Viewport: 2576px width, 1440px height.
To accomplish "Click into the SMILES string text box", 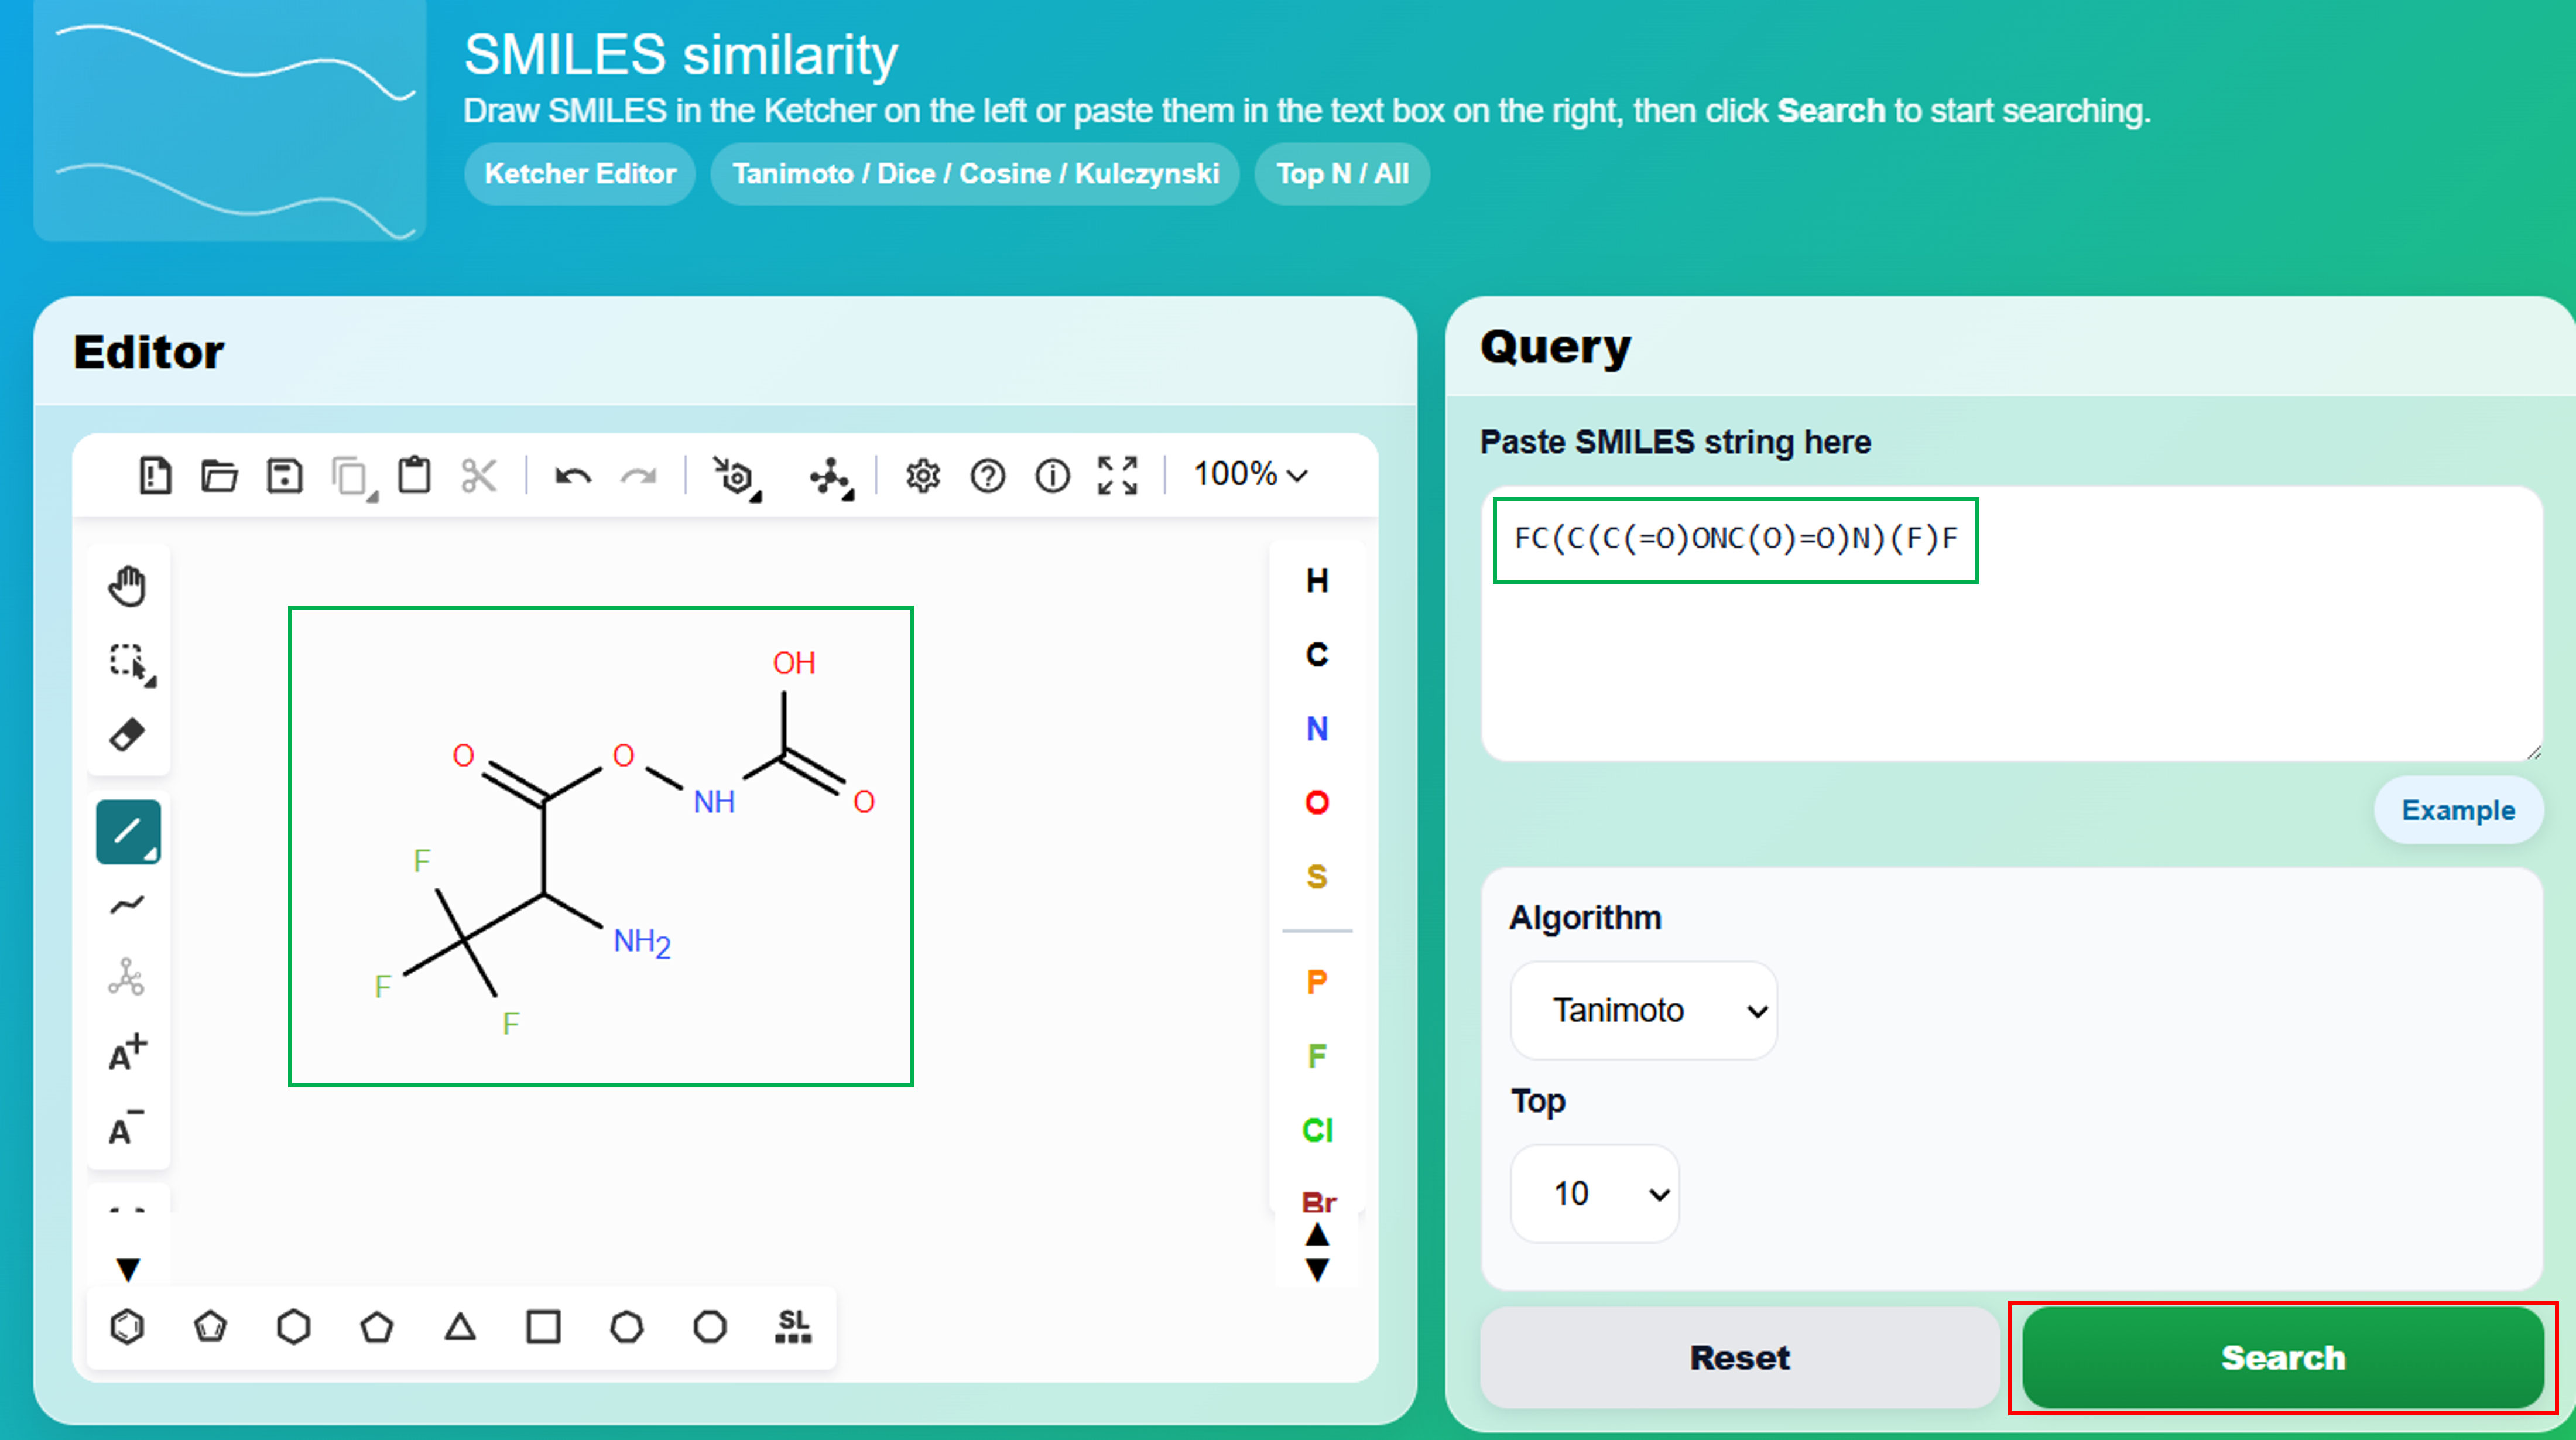I will [2012, 625].
